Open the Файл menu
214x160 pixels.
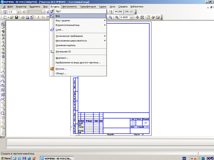pyautogui.click(x=10, y=7)
